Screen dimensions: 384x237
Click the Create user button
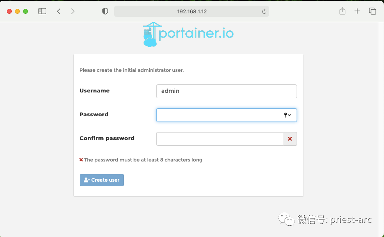(x=102, y=180)
